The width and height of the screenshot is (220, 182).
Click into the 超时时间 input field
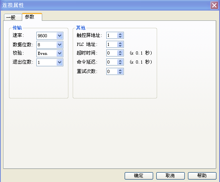click(112, 53)
